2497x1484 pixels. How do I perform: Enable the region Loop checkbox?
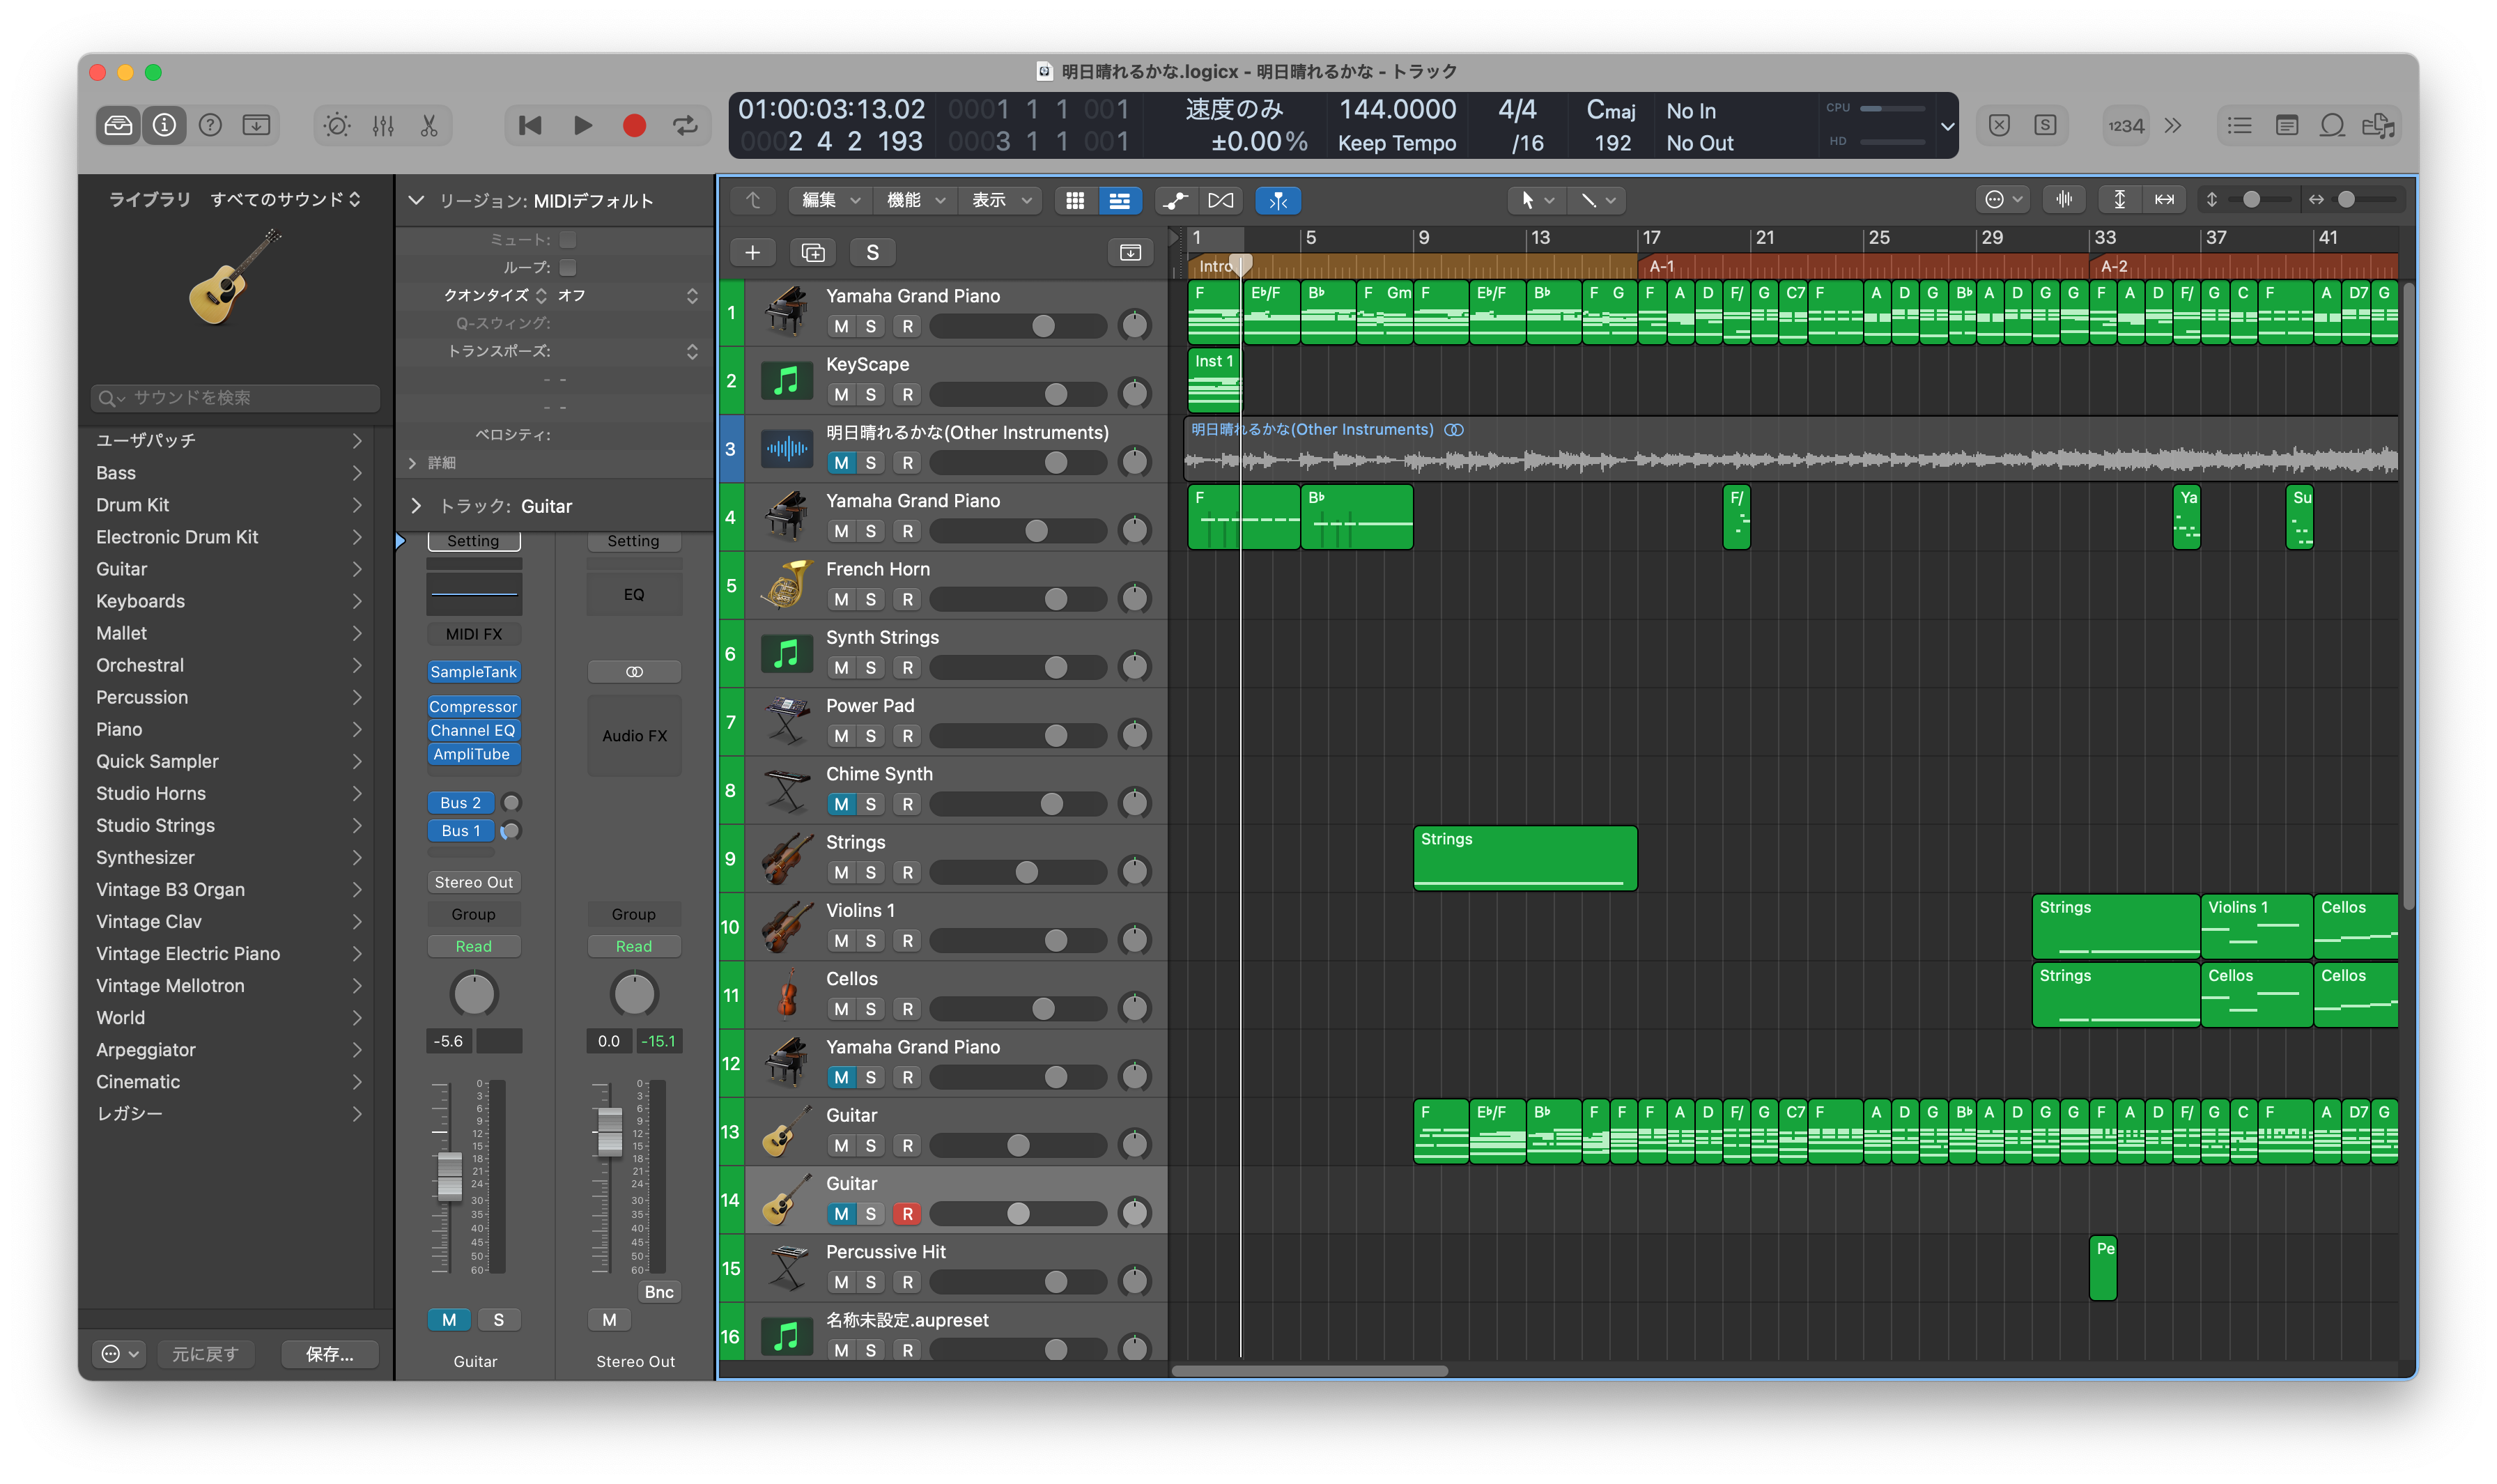tap(568, 267)
